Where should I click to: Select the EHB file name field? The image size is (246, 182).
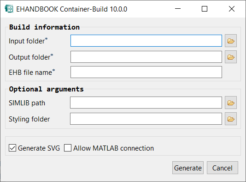tap(146, 72)
